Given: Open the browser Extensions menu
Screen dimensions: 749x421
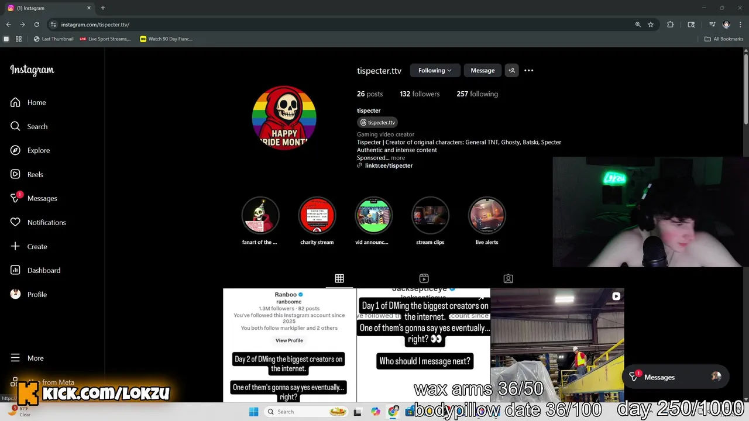Looking at the screenshot, I should pos(671,25).
